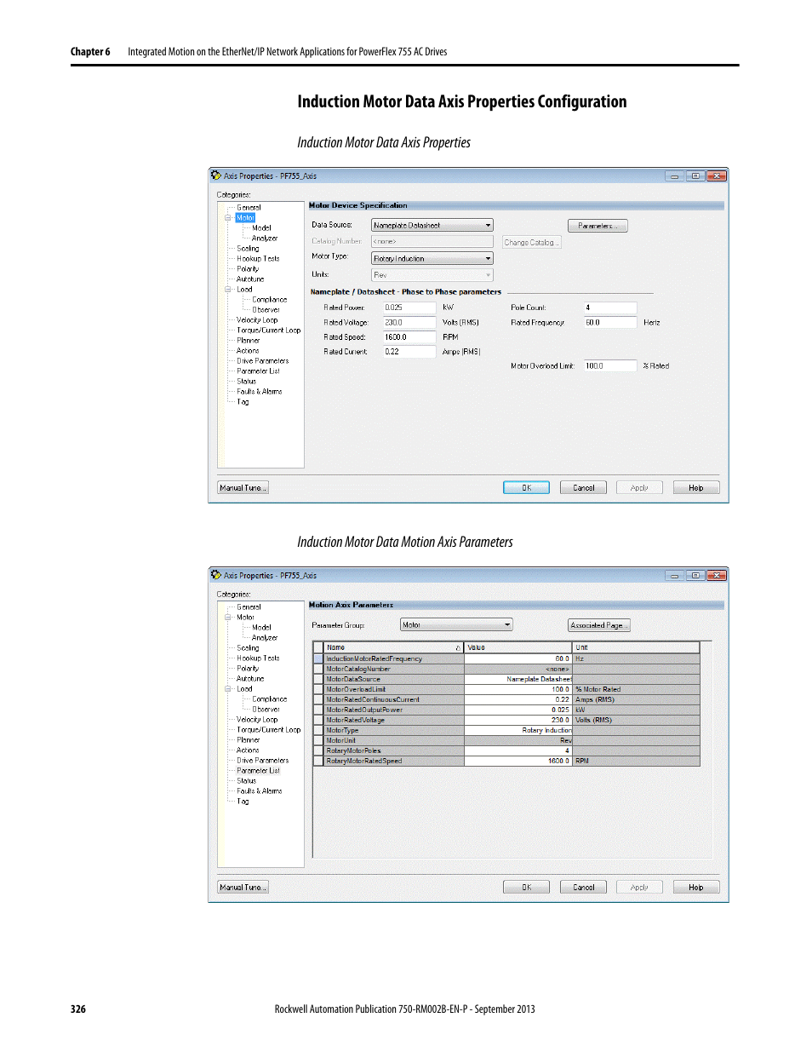Select Status in the upper category tree
The height and width of the screenshot is (1052, 812).
coord(246,382)
